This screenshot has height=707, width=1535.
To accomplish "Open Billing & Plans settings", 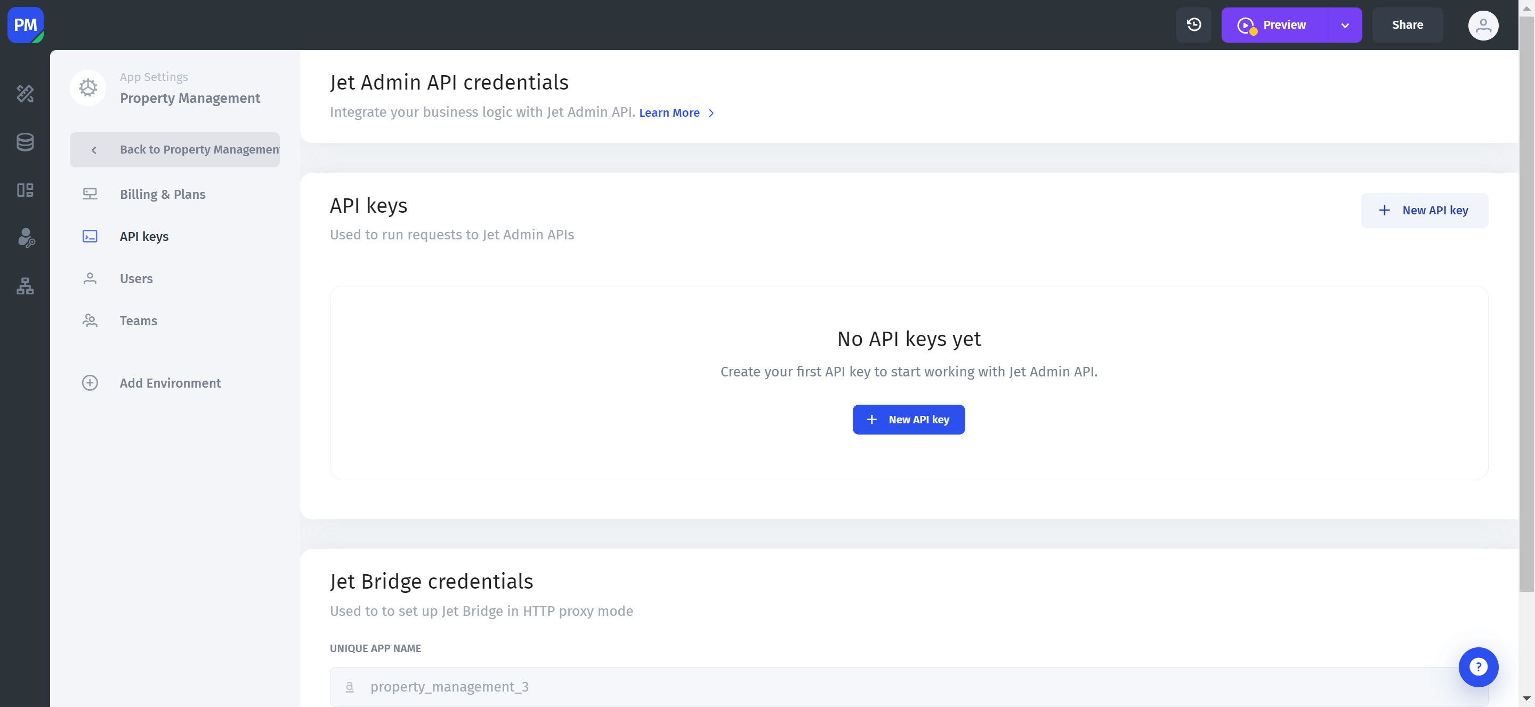I will (175, 194).
